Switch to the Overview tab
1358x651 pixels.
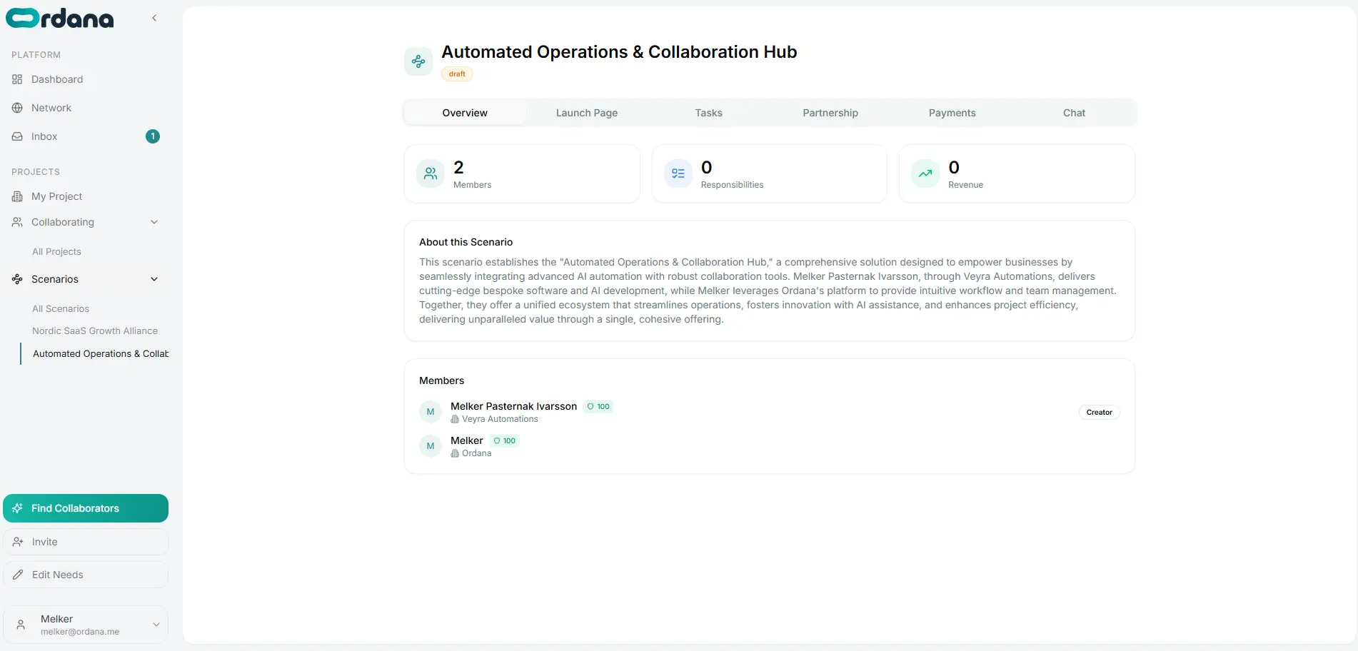[465, 113]
